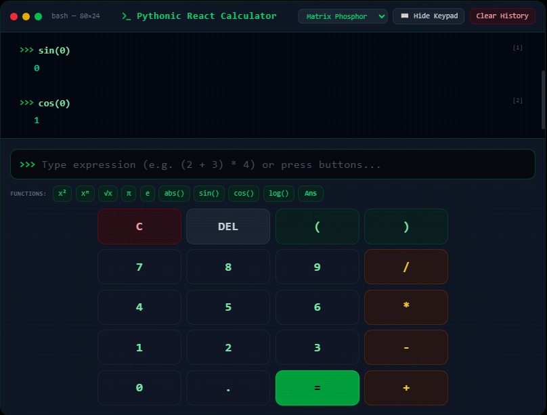Insert the e constant
Screen dimensions: 547x415
147,194
